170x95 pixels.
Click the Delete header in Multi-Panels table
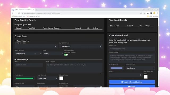tap(148, 26)
